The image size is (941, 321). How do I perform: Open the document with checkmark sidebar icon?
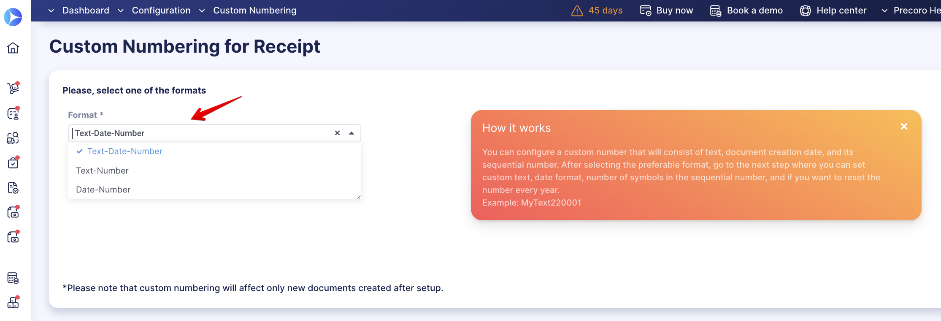click(x=13, y=187)
